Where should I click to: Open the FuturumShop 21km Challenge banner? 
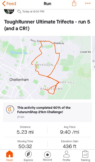click(x=47, y=112)
